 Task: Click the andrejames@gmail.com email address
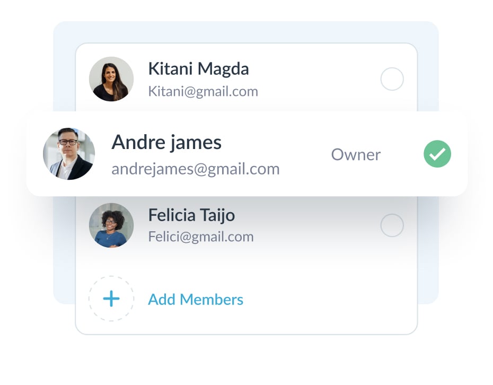[195, 169]
